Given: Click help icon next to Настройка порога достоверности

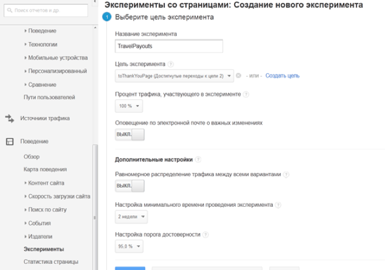Looking at the screenshot, I should [206, 235].
